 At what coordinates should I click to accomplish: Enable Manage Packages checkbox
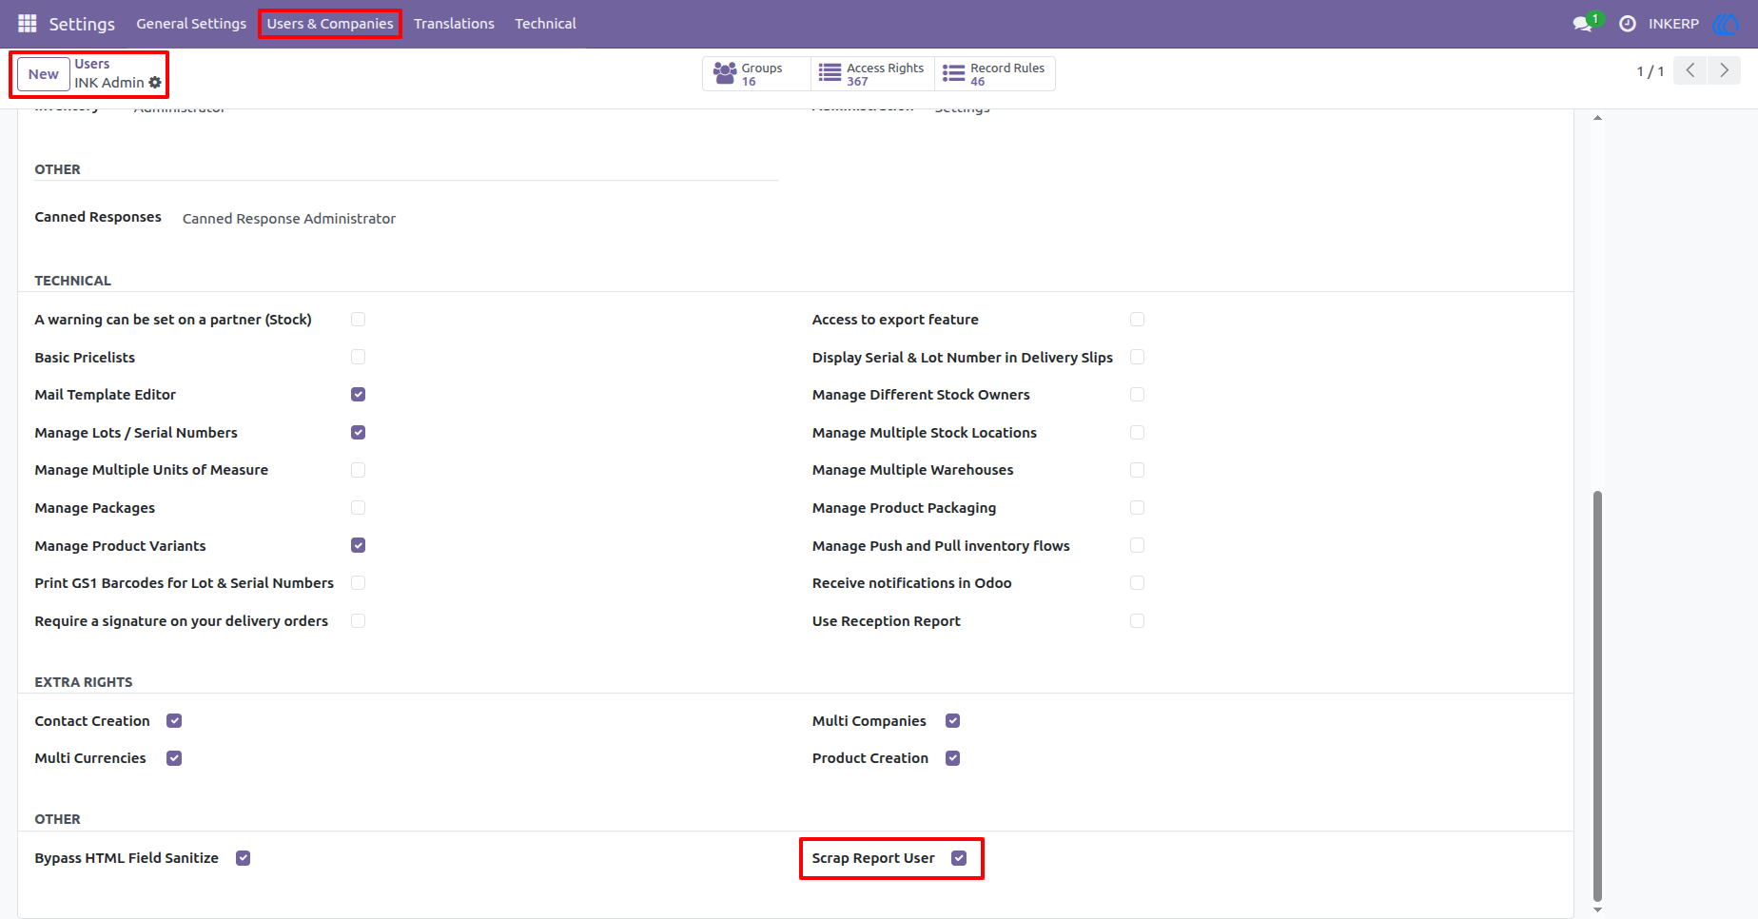pyautogui.click(x=358, y=508)
